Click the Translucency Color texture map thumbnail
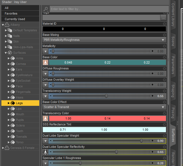This screenshot has width=183, height=166. 45,118
